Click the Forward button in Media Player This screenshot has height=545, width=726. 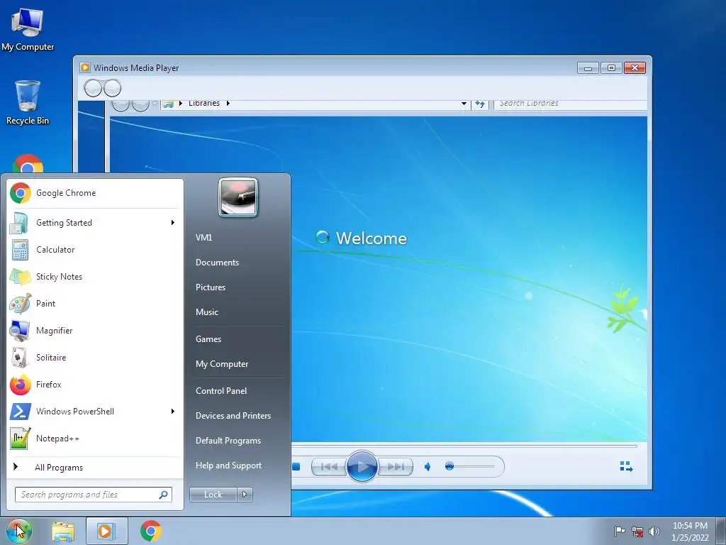[112, 88]
